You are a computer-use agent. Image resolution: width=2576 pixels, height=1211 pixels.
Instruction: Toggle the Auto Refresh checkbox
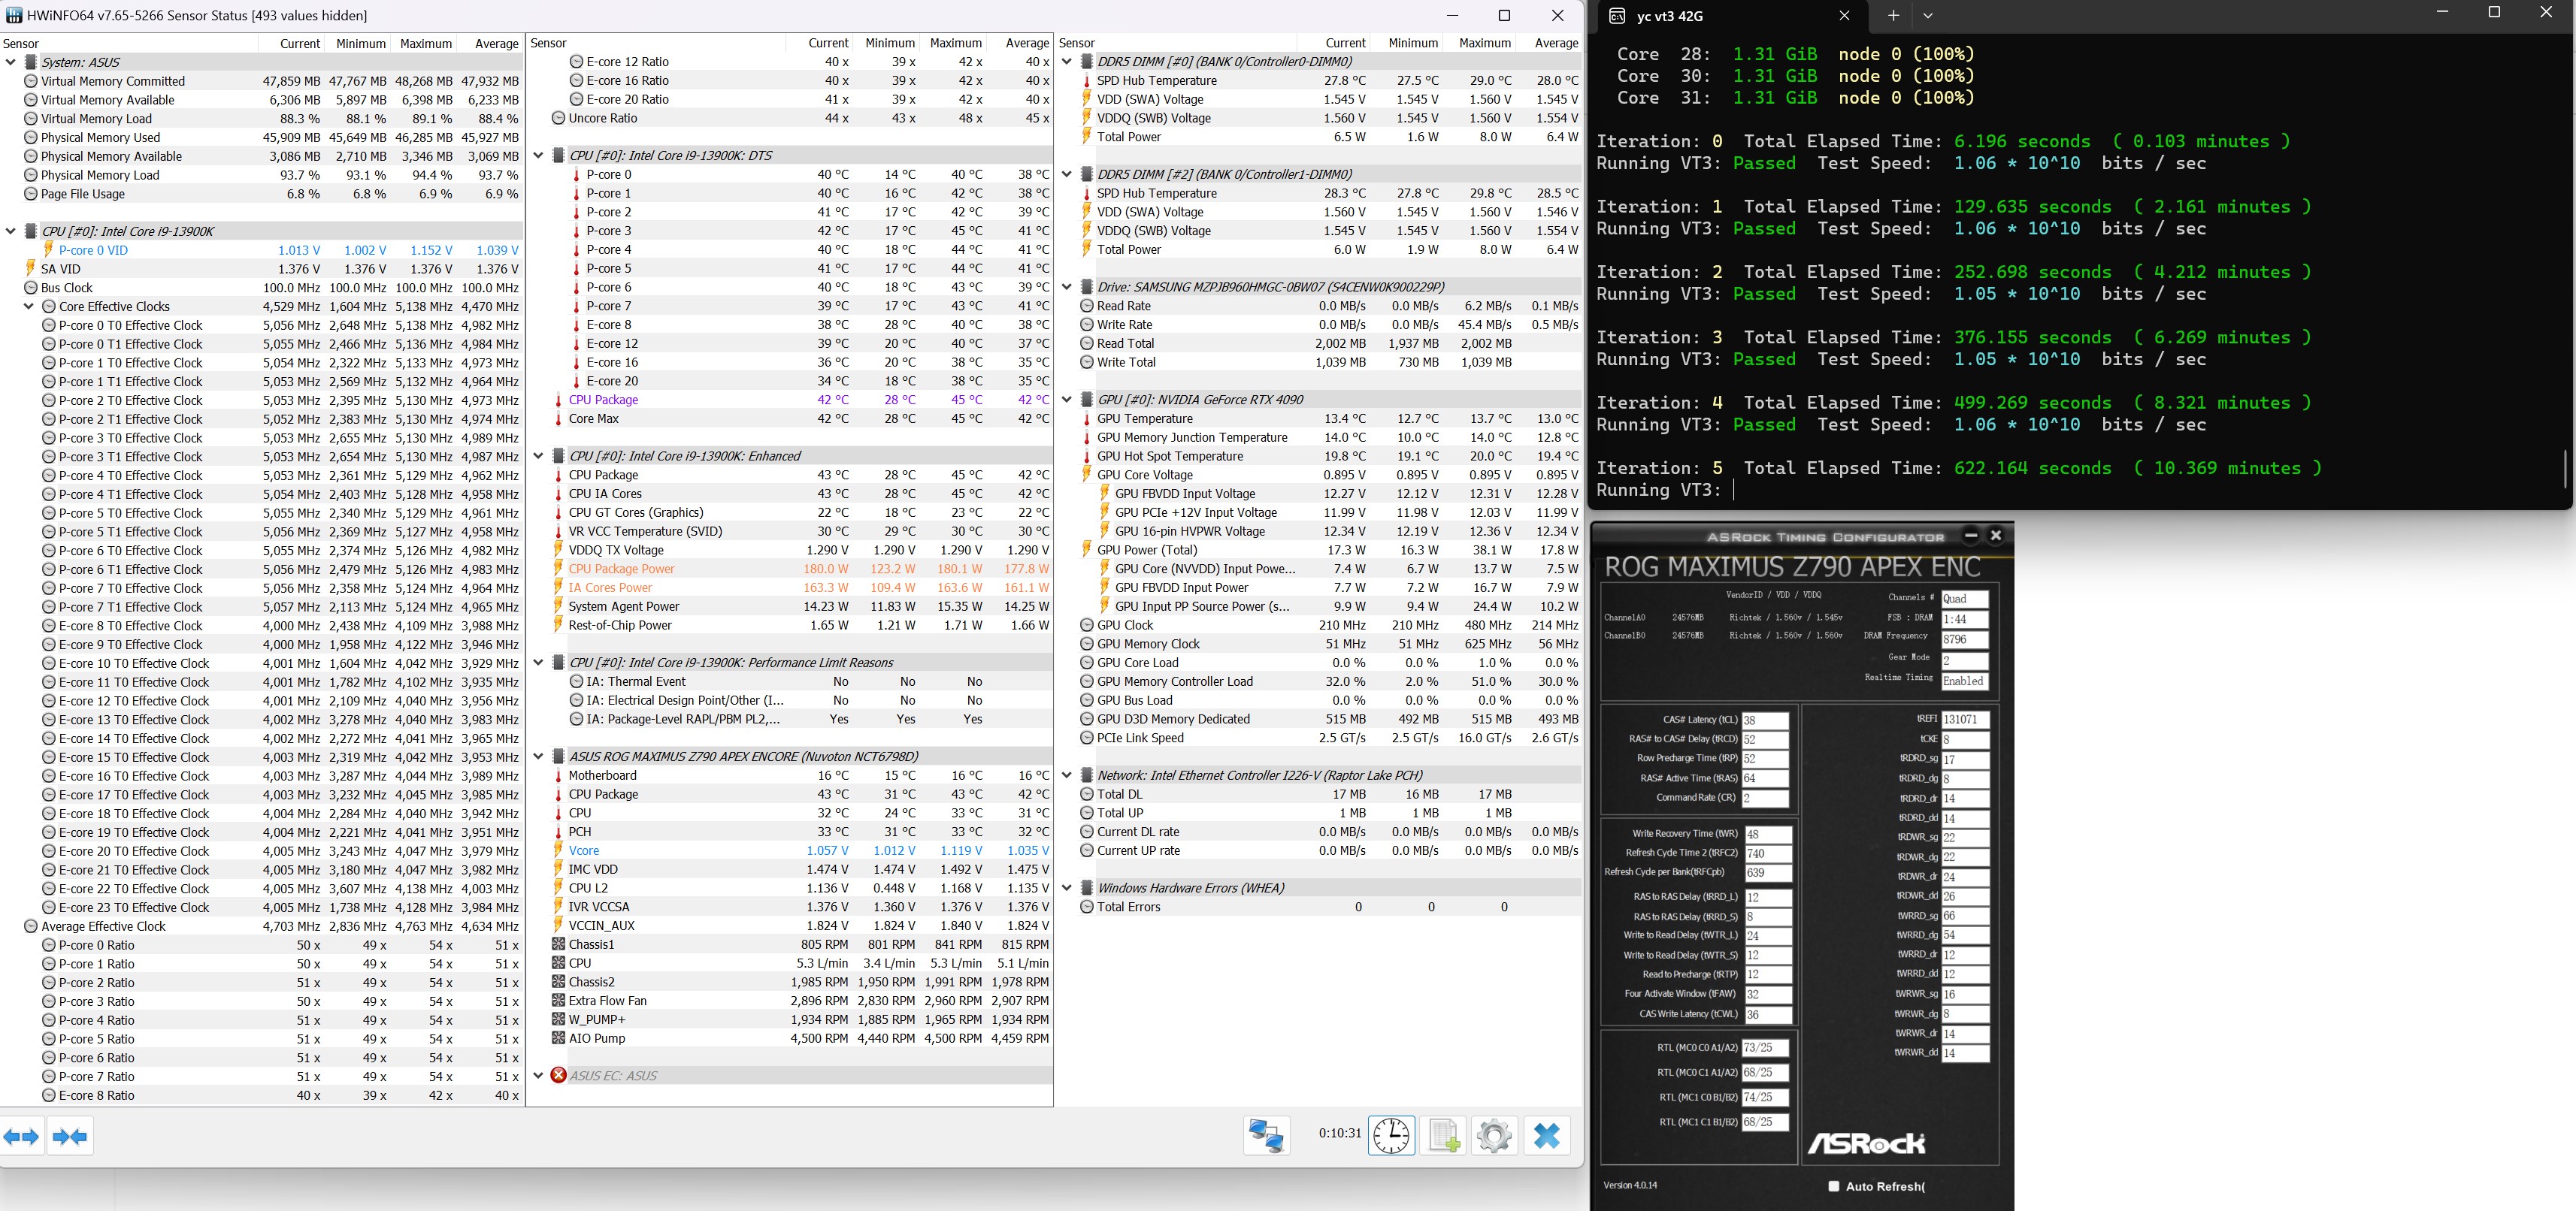coord(1833,1186)
